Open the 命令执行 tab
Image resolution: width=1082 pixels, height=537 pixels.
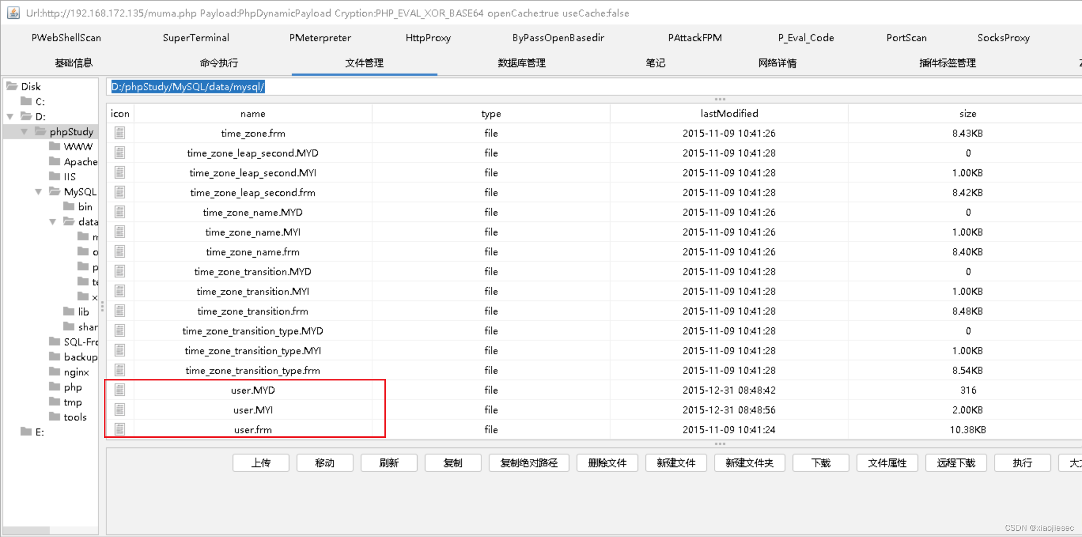pyautogui.click(x=218, y=63)
